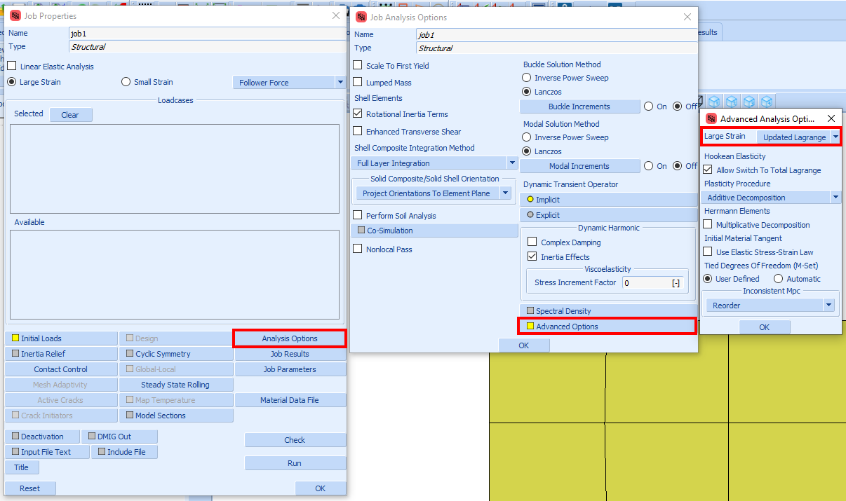The width and height of the screenshot is (846, 501).
Task: Open Steady State Rolling settings
Action: click(176, 385)
